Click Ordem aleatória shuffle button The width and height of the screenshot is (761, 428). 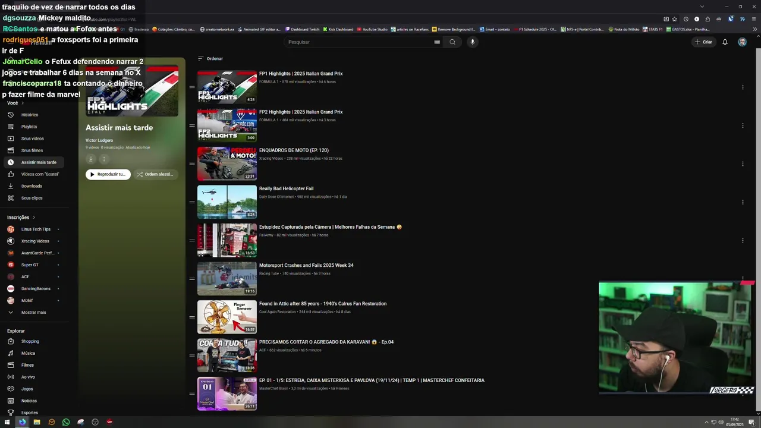155,174
